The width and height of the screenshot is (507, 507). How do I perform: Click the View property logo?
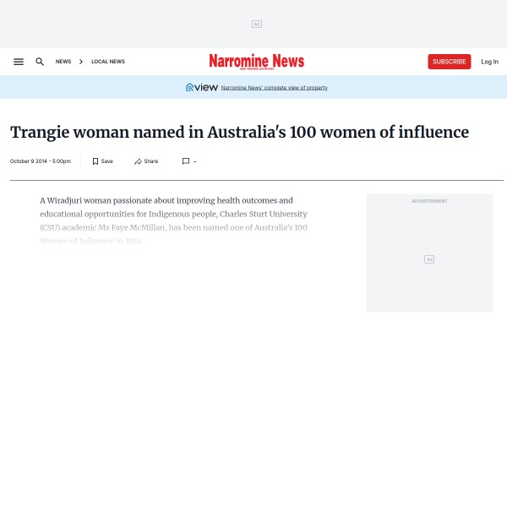(x=202, y=87)
